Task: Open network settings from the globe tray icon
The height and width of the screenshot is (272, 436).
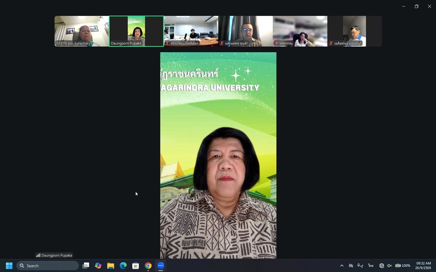Action: (x=381, y=266)
